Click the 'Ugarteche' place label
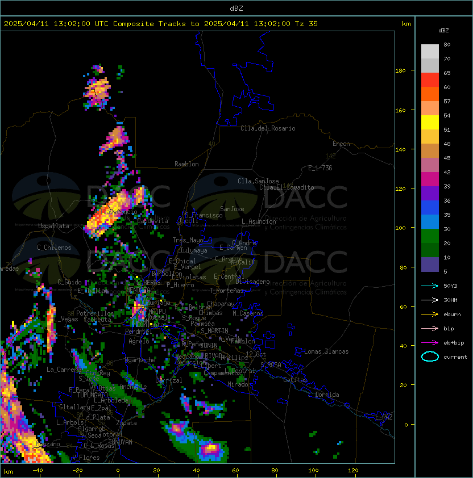This screenshot has height=478, width=473. coord(140,360)
